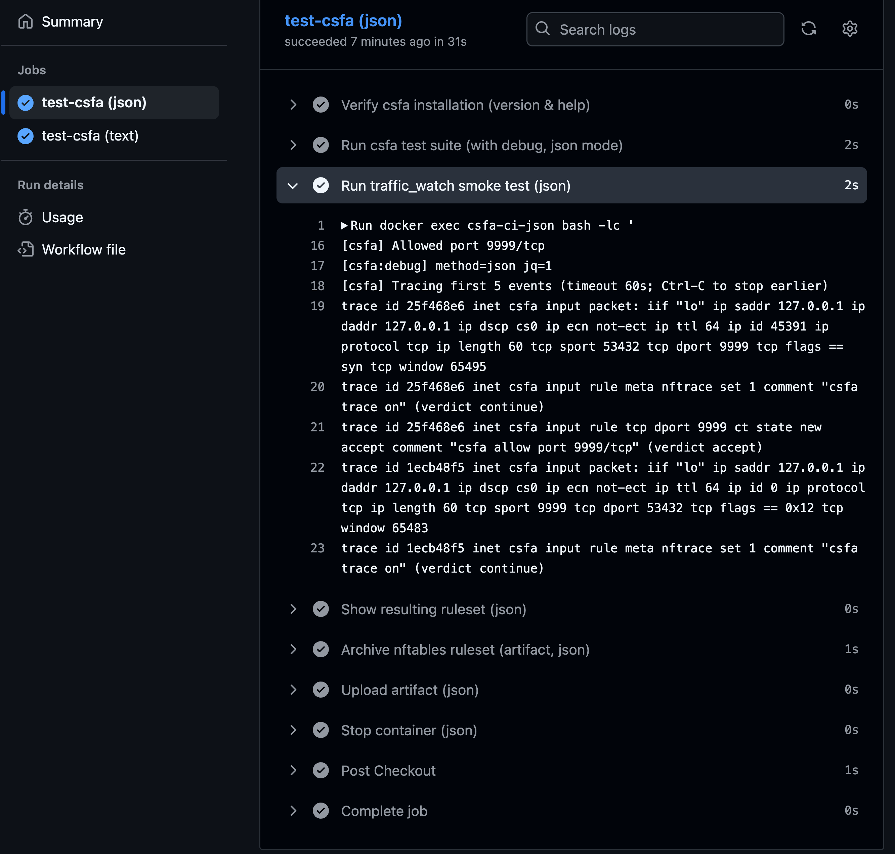This screenshot has width=895, height=854.
Task: Open the Workflow file
Action: tap(84, 249)
